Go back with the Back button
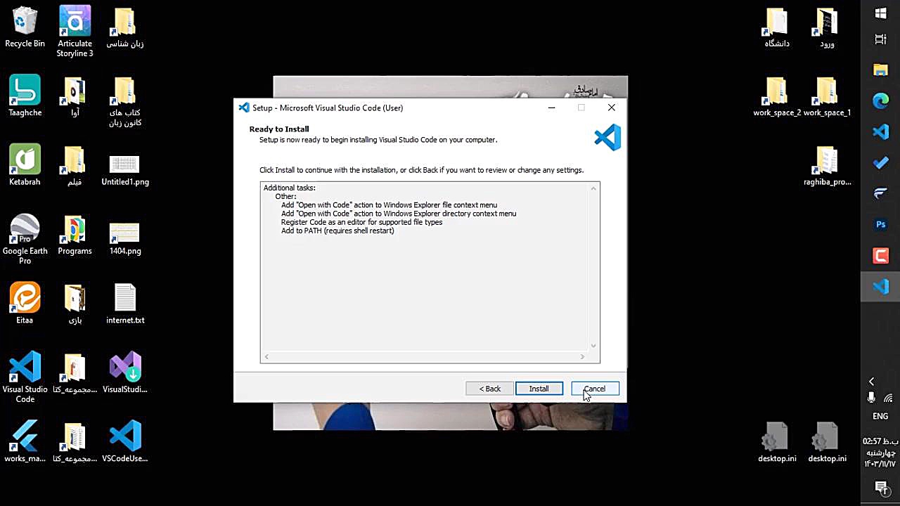This screenshot has height=506, width=900. [x=489, y=389]
